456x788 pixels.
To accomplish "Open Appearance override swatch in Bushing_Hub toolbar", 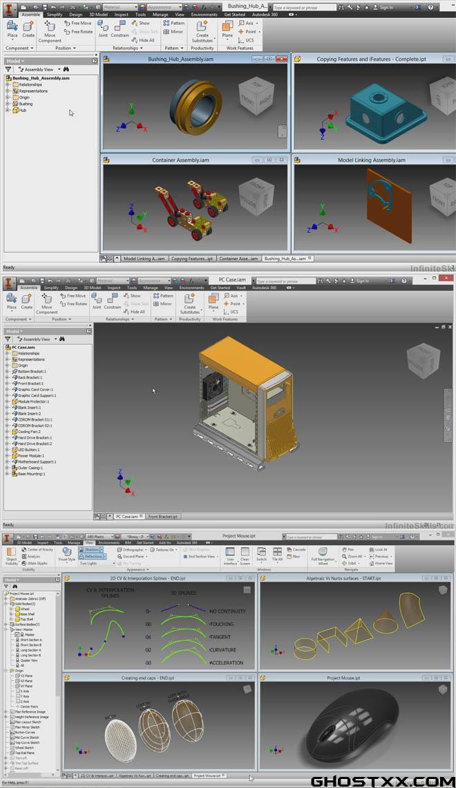I will (x=142, y=8).
